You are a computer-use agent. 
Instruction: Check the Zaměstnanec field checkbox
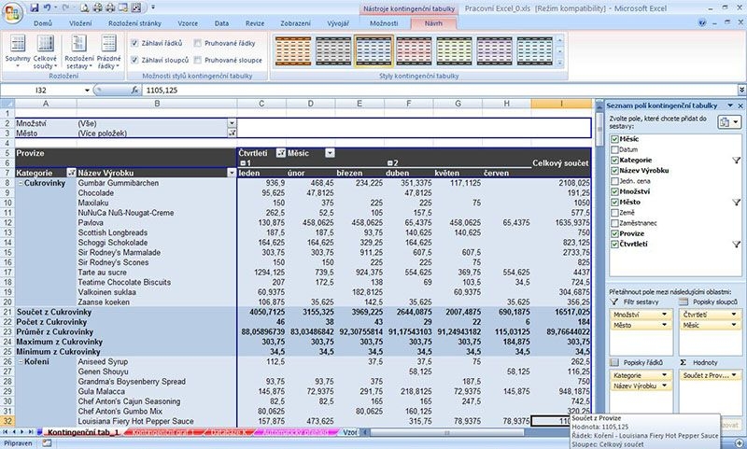(613, 222)
